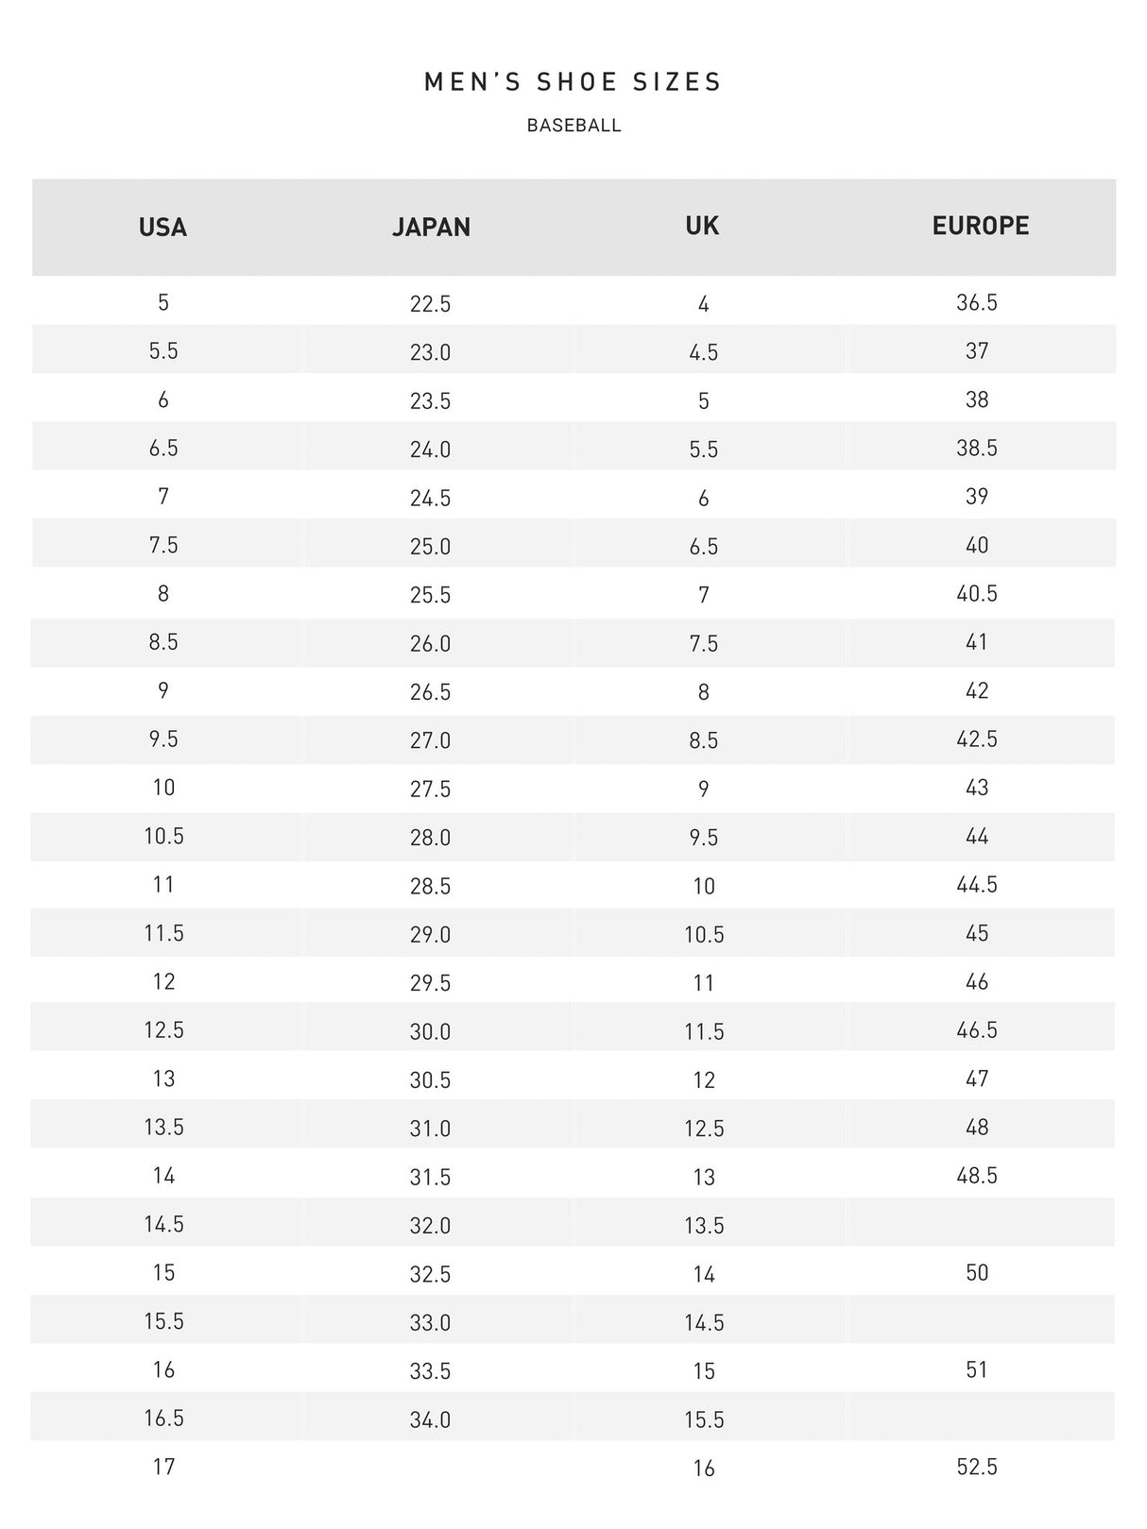Click the EUROPE column header
The width and height of the screenshot is (1147, 1529).
click(980, 226)
